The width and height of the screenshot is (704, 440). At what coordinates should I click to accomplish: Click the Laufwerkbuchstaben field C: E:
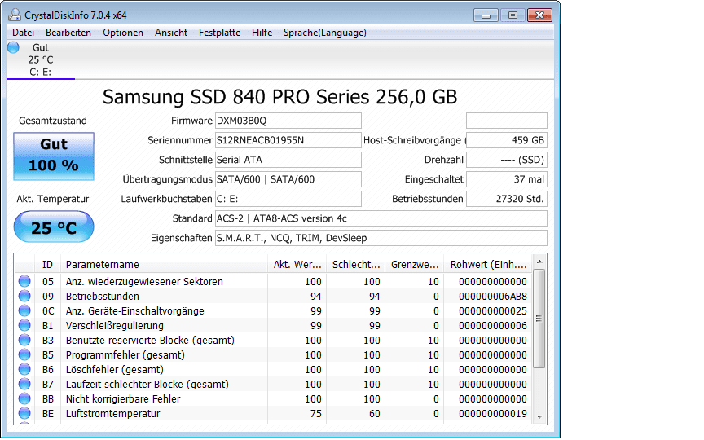click(x=288, y=199)
